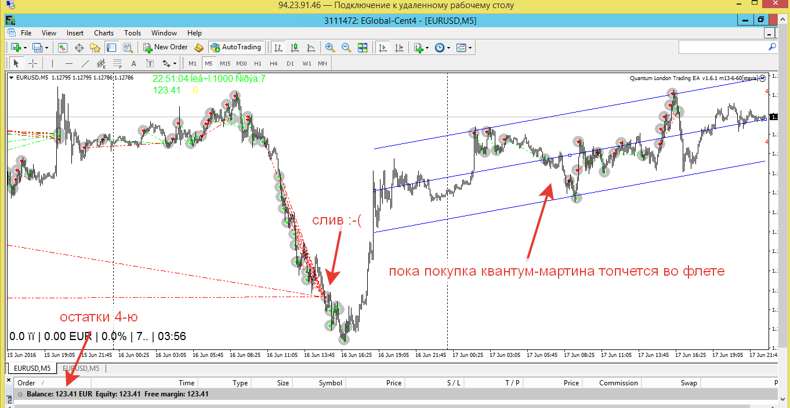790x408 pixels.
Task: Tile windows with the grid icon
Action: (363, 48)
